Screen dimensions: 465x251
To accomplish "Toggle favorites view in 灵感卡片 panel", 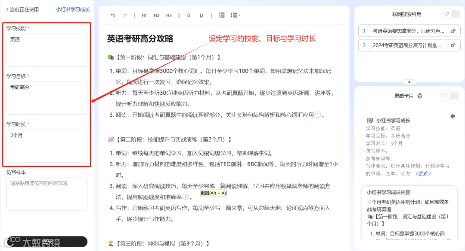I will coord(454,96).
